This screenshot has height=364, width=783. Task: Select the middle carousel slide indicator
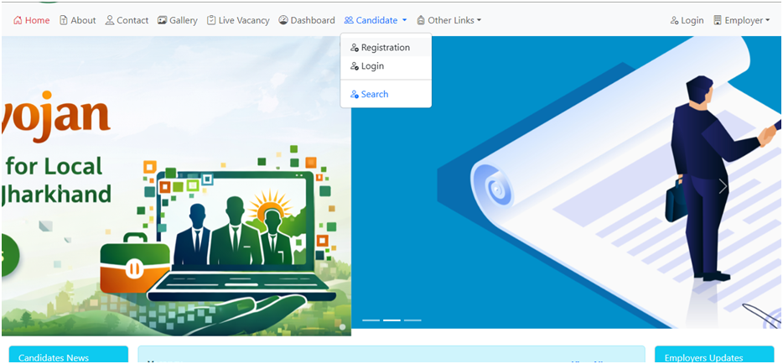tap(391, 320)
